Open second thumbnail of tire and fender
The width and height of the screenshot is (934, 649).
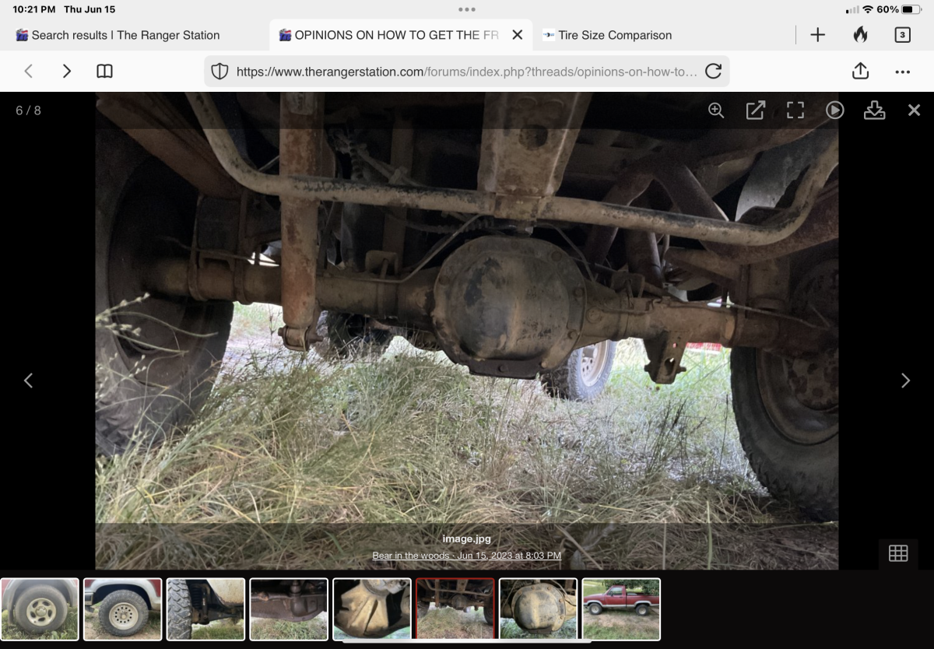pos(123,609)
